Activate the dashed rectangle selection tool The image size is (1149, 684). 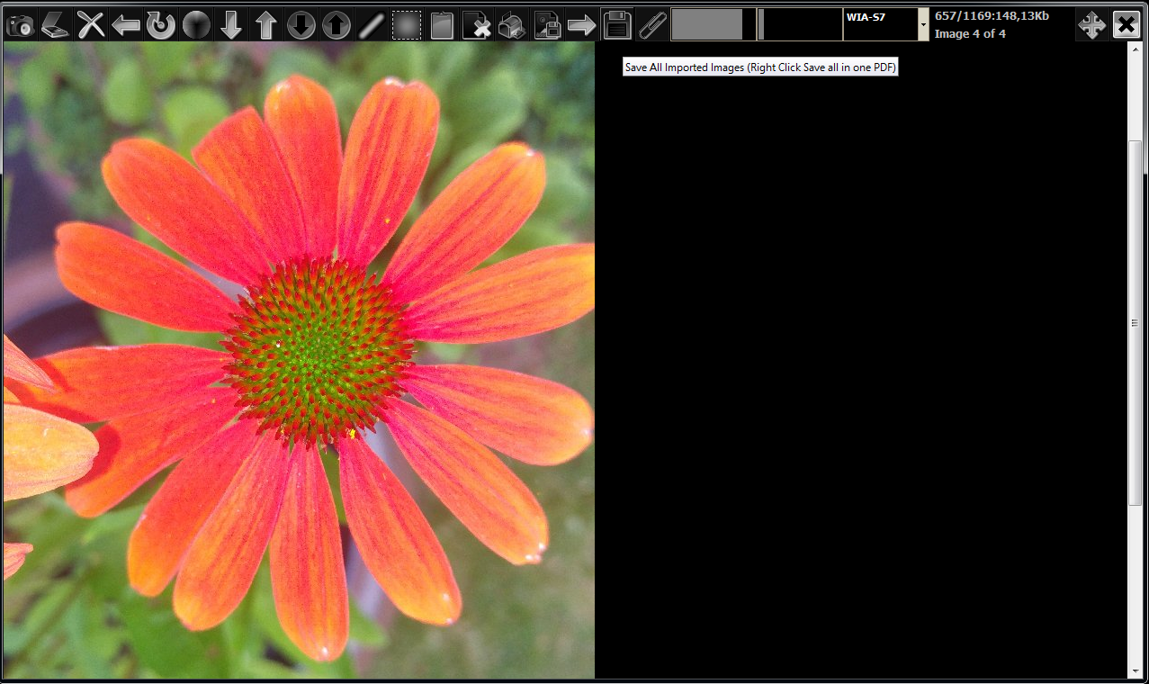tap(407, 25)
